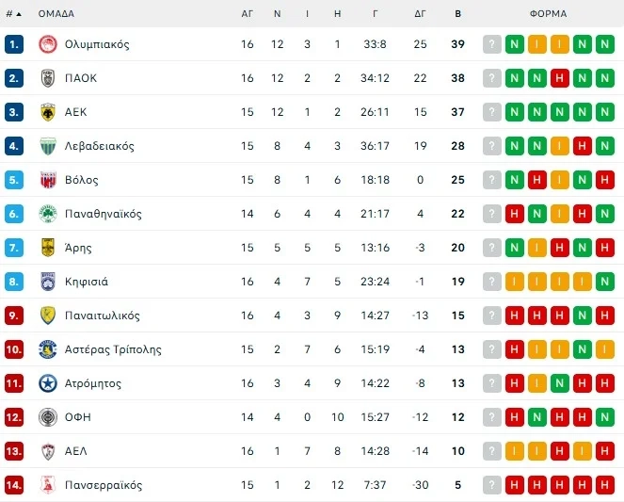Open the Βόλος team link

(82, 180)
